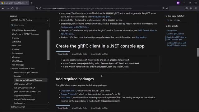Open the Grpc.Tools package link
The image size is (199, 112).
point(66,97)
